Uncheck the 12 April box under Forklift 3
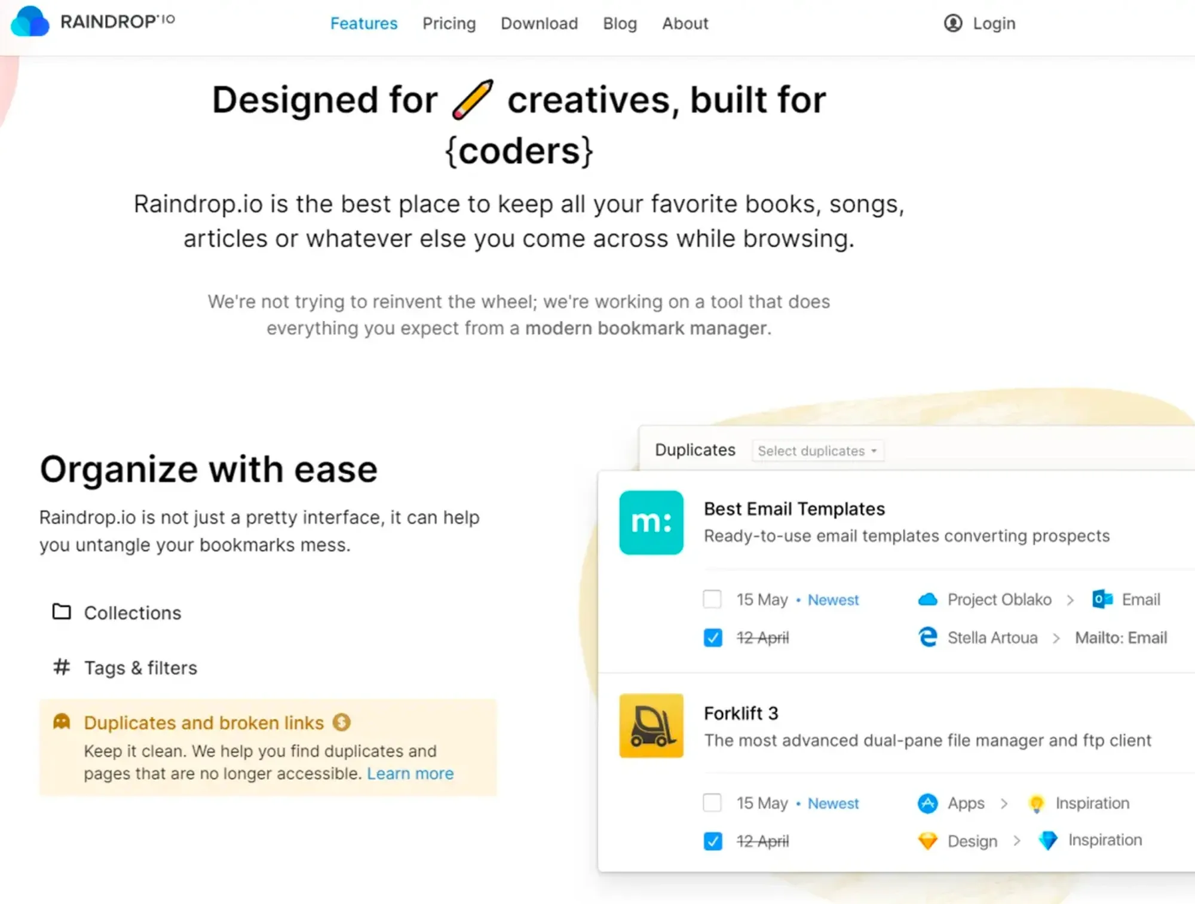The width and height of the screenshot is (1195, 904). pyautogui.click(x=712, y=841)
